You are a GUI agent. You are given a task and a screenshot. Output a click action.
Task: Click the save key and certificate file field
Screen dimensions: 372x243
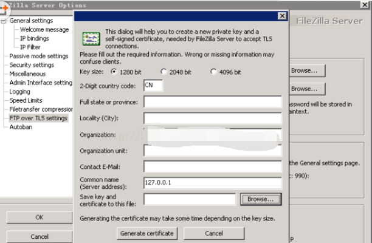click(x=190, y=199)
